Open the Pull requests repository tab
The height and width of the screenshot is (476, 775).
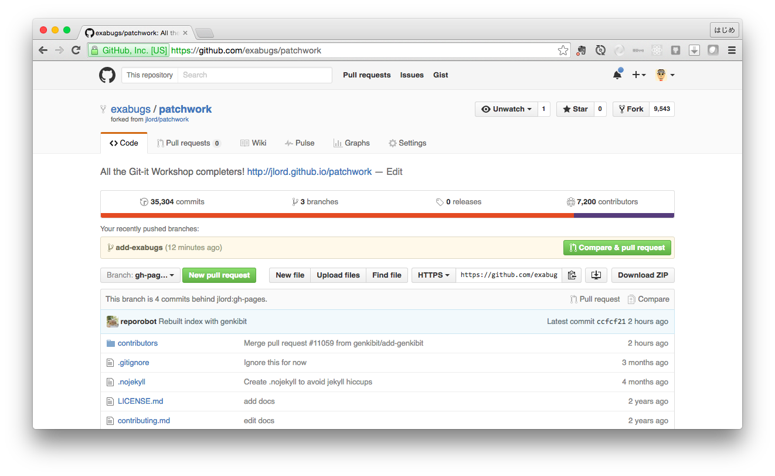point(189,143)
